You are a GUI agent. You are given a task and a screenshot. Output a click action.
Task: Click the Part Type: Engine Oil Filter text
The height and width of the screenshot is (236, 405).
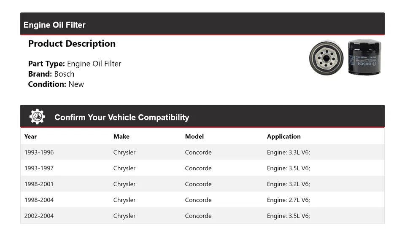click(x=75, y=64)
